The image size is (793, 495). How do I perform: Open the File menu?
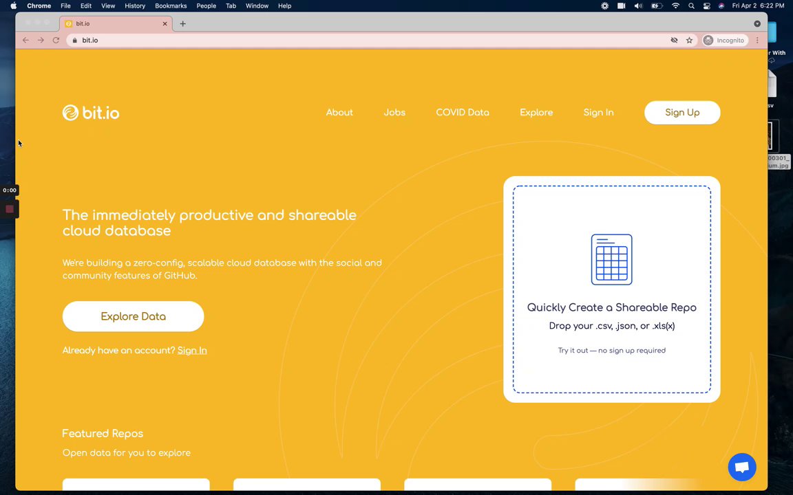66,5
